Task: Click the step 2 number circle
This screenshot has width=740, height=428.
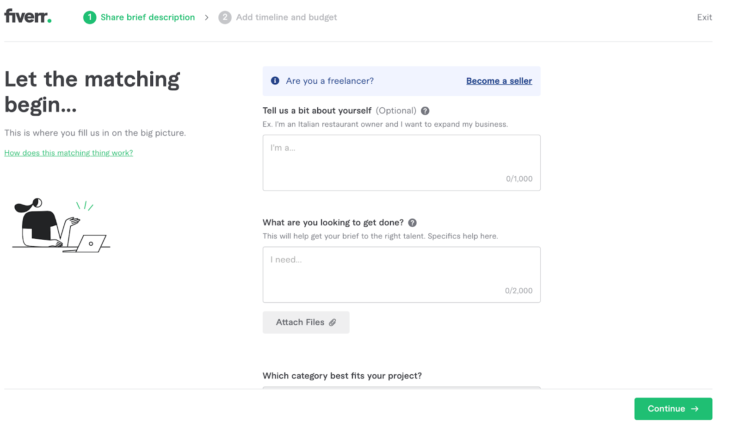Action: (225, 18)
